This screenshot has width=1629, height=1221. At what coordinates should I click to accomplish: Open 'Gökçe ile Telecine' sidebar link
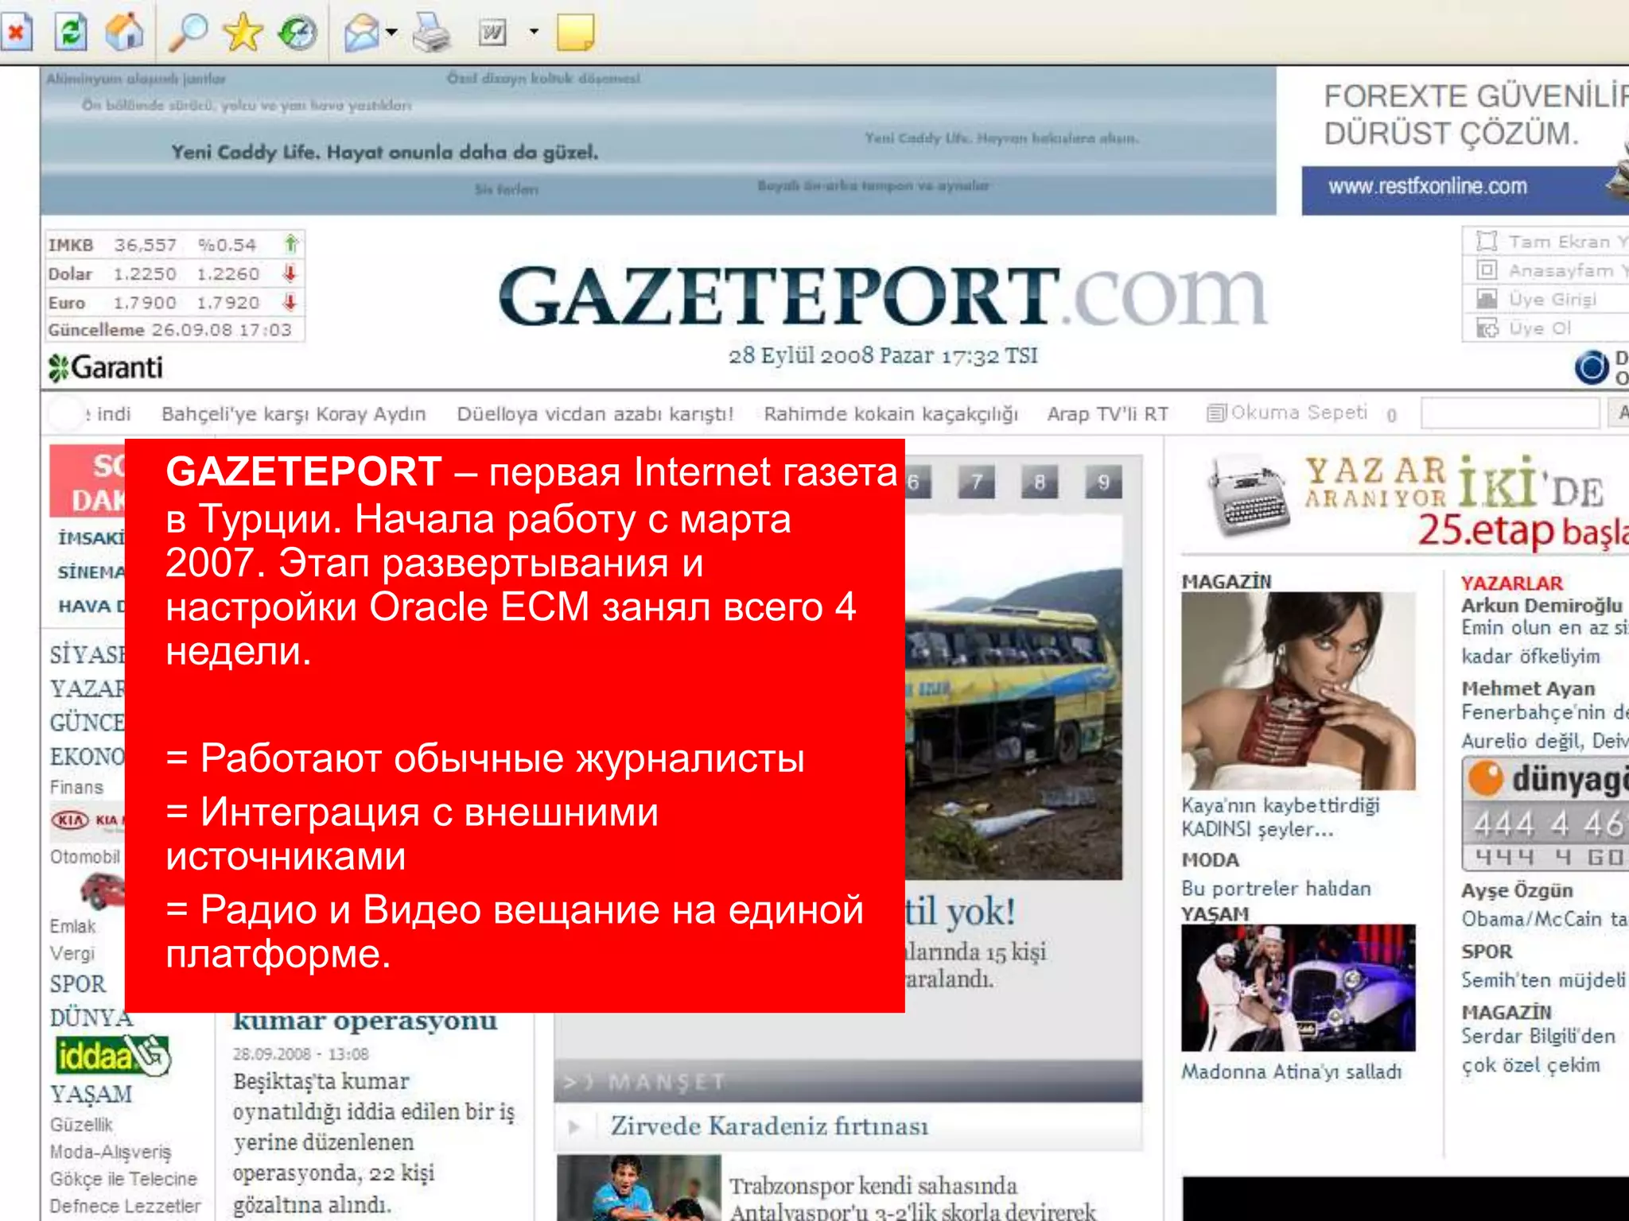[x=122, y=1179]
